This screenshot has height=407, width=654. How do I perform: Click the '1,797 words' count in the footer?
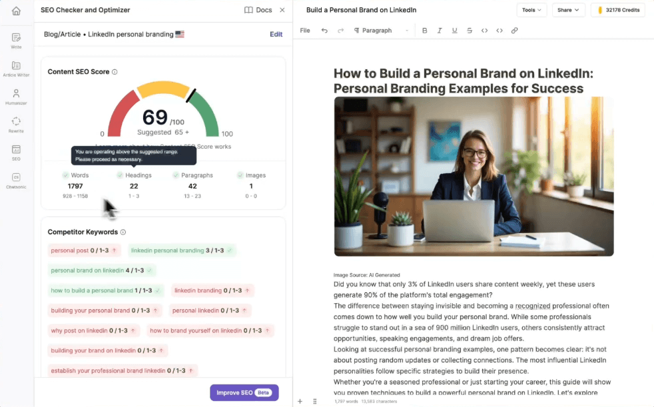[x=346, y=402]
